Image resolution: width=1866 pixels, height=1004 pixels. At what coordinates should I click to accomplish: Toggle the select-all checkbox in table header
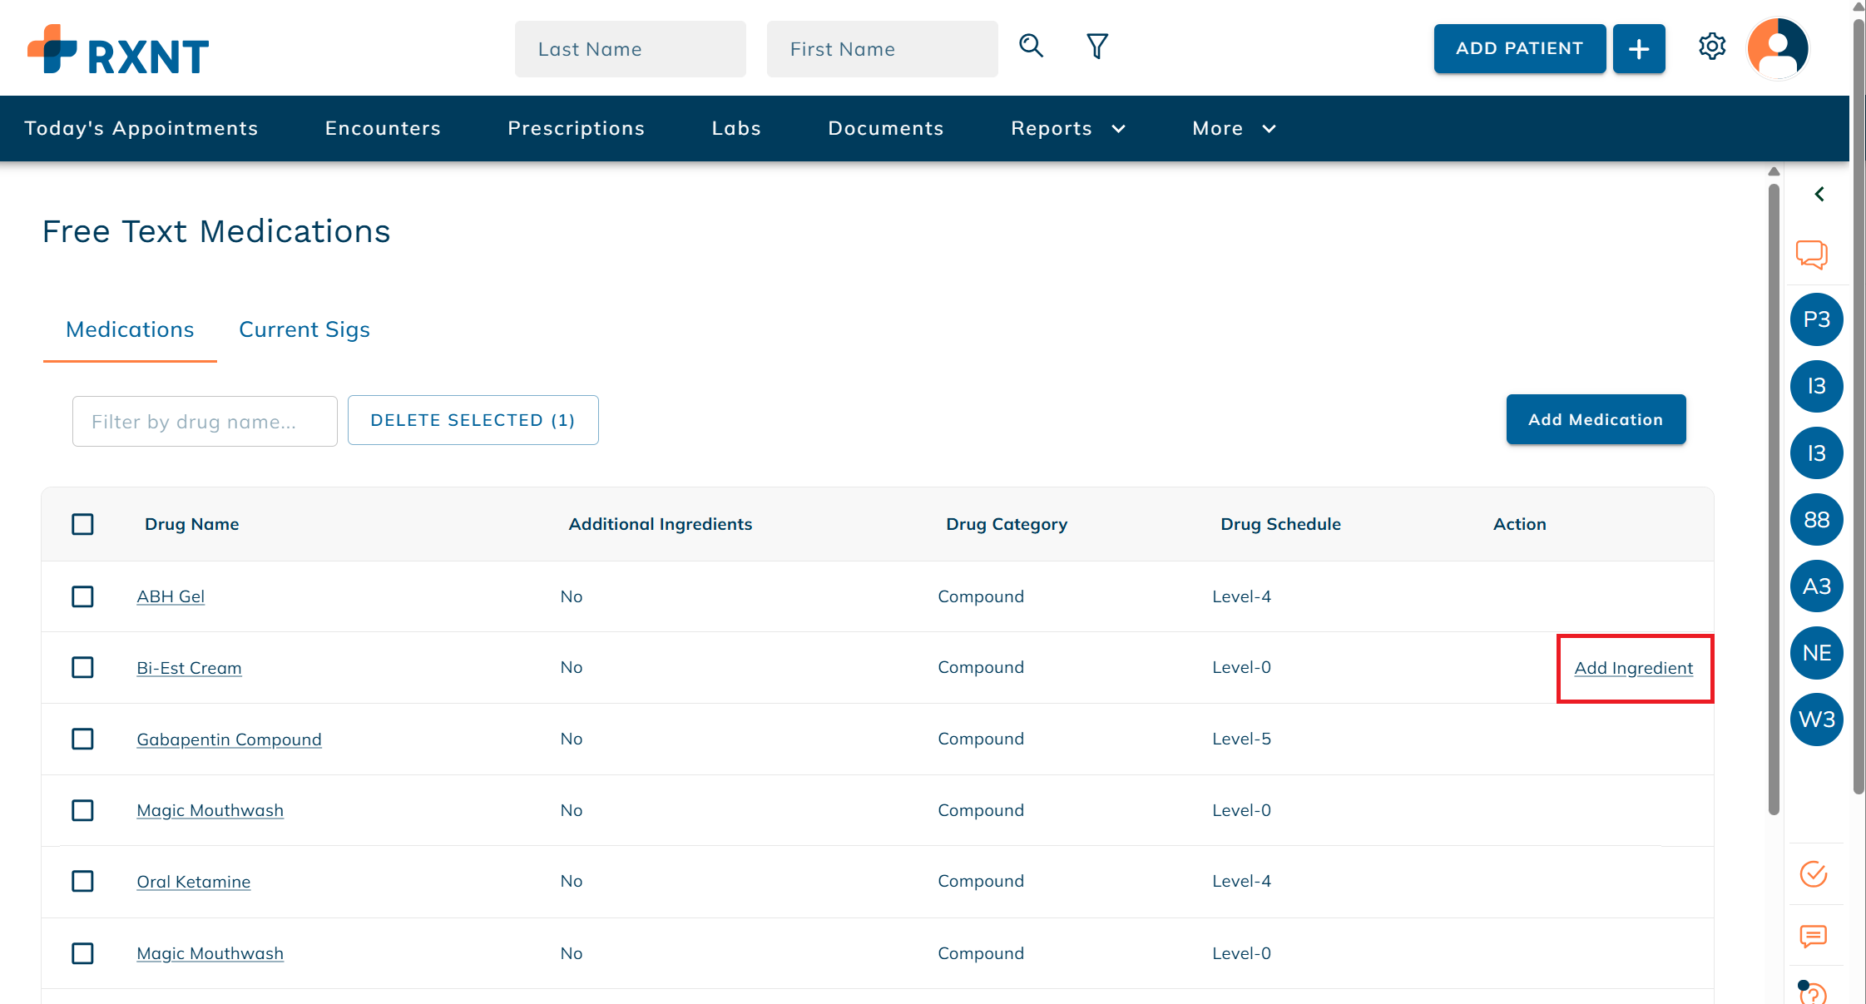click(82, 524)
